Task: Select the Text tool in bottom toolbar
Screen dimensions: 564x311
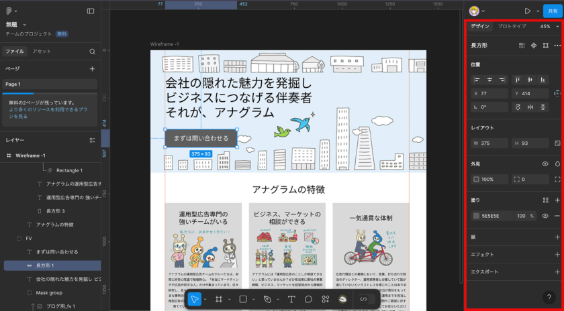Action: pyautogui.click(x=291, y=299)
